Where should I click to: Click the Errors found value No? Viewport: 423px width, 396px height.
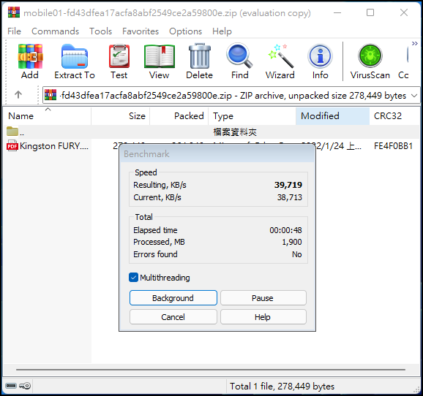[x=296, y=254]
